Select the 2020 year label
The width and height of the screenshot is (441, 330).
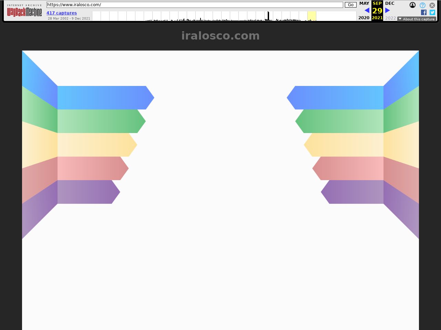pyautogui.click(x=364, y=18)
